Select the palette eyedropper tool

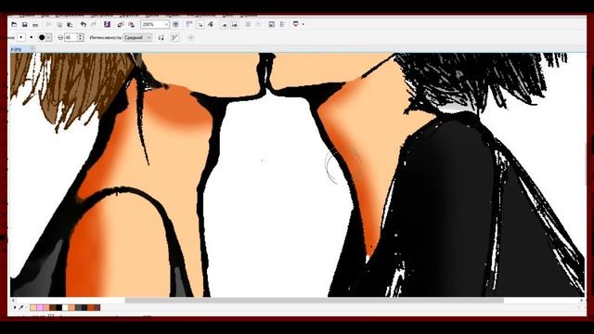(22, 307)
